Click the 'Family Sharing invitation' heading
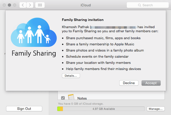This screenshot has height=115, width=171. (83, 20)
